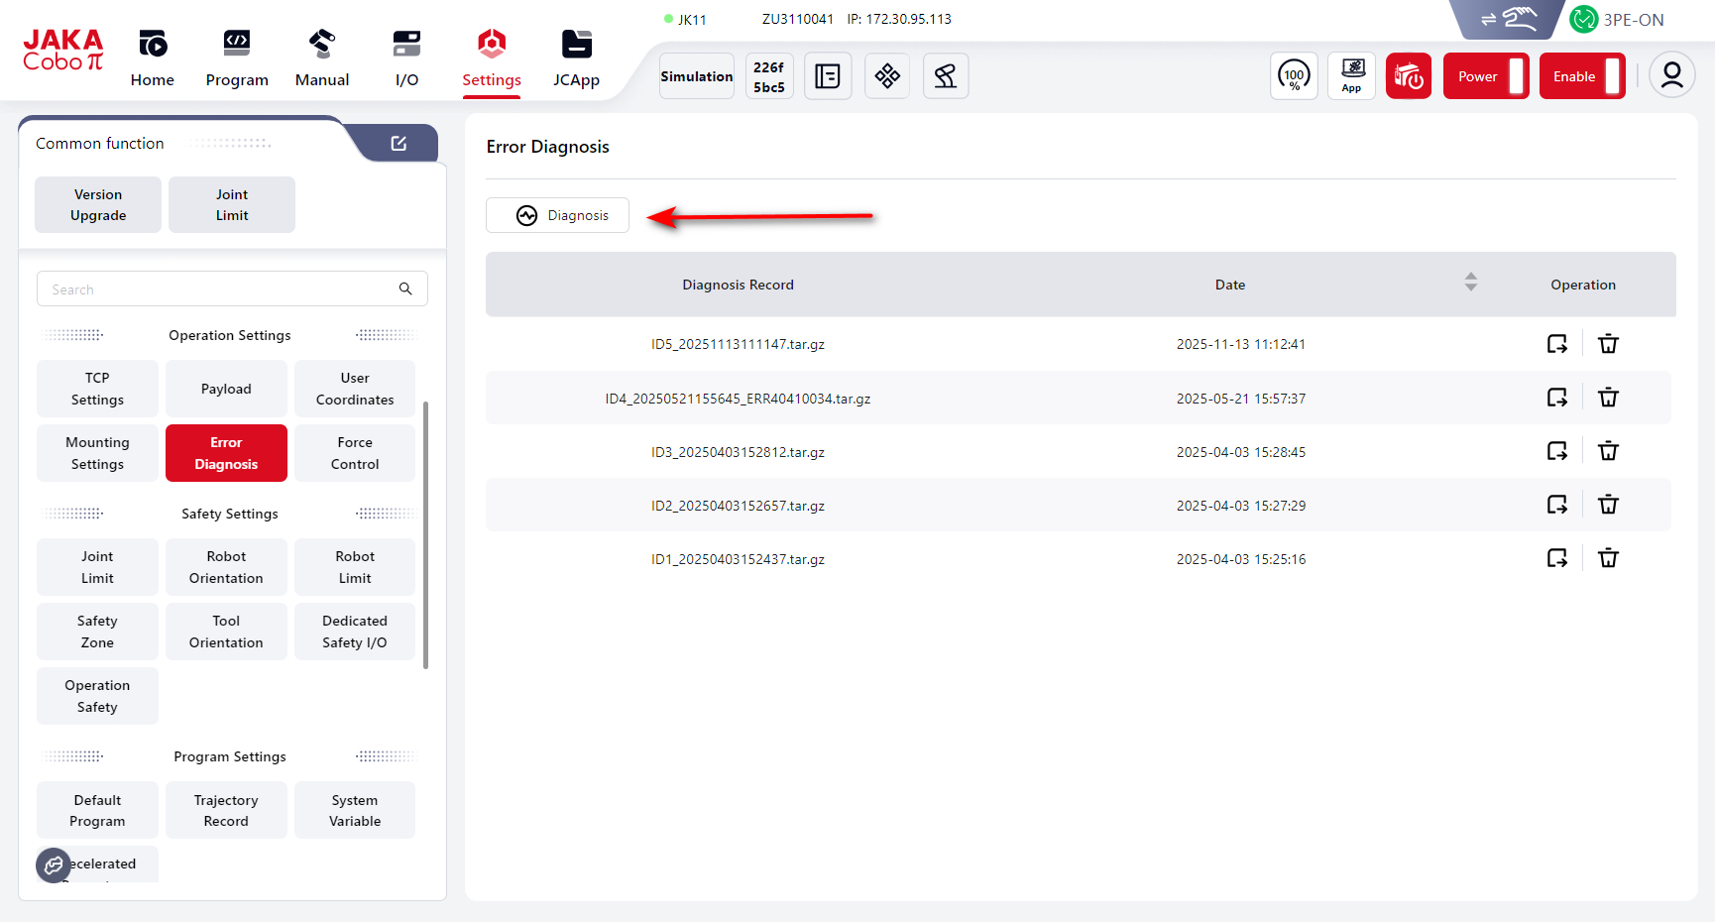1715x922 pixels.
Task: Delete the ID1_20250403152437.tar.gz record
Action: coord(1608,558)
